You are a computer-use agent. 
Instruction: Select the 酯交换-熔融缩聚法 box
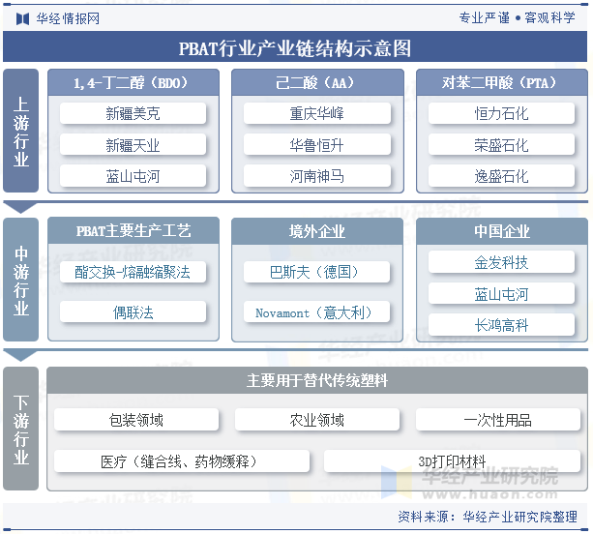[x=133, y=272]
